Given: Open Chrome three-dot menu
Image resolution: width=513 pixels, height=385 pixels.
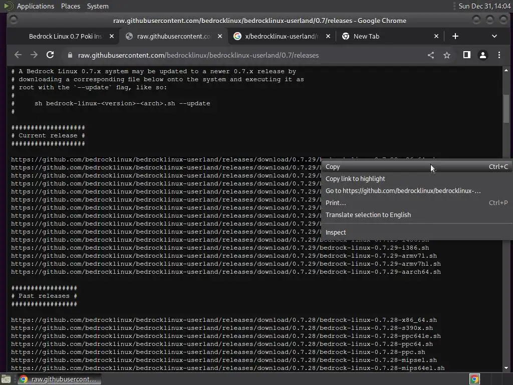Looking at the screenshot, I should [499, 55].
